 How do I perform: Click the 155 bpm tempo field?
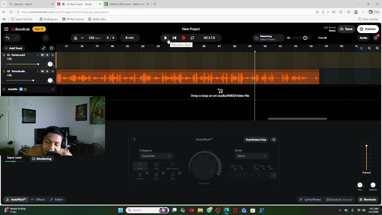coord(94,38)
